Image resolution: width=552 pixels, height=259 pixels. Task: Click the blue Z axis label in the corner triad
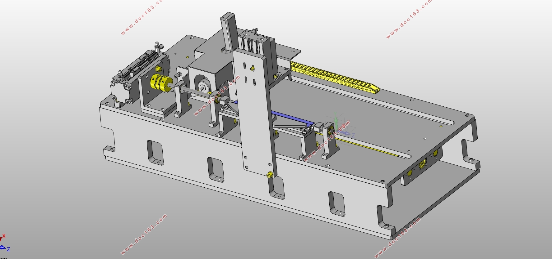tap(8, 249)
